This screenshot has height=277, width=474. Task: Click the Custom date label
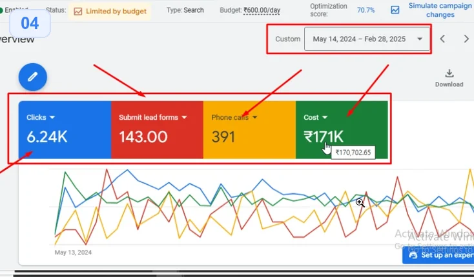[x=287, y=39]
